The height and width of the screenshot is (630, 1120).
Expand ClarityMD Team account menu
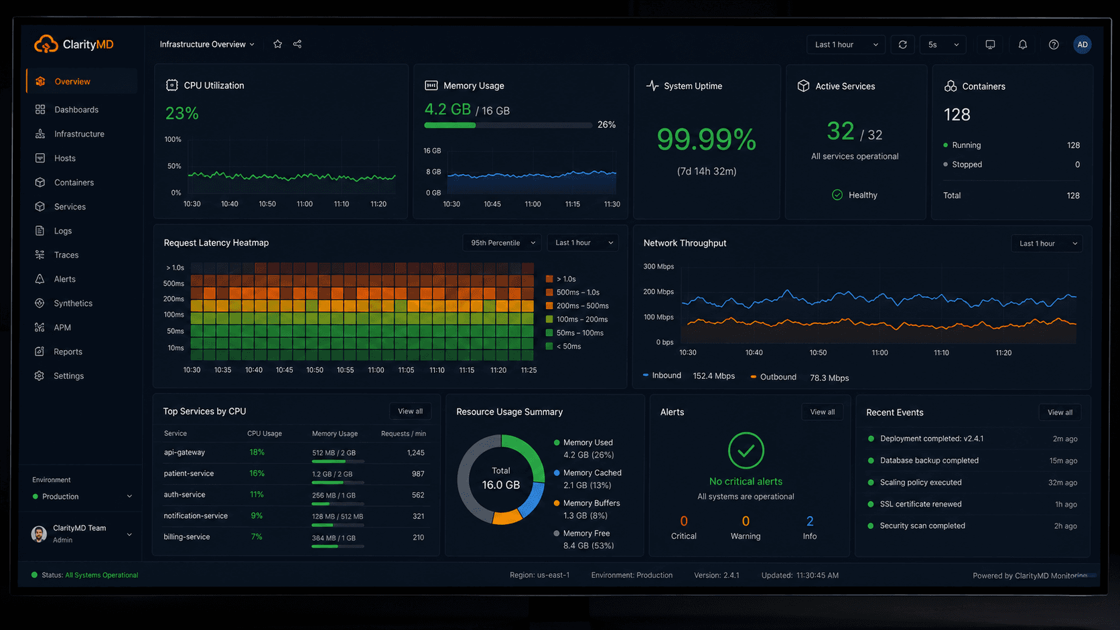coord(81,534)
